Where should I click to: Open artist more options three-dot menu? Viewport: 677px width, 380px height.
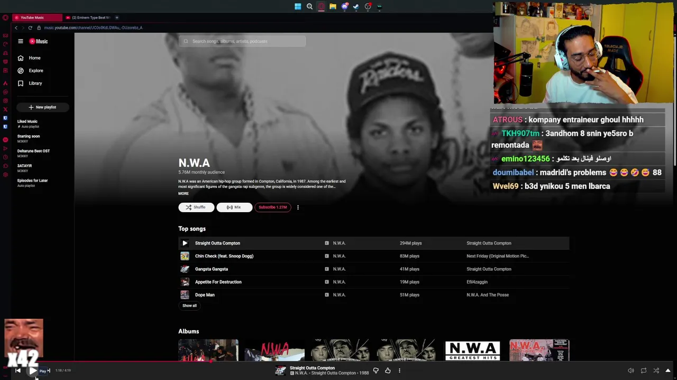tap(298, 207)
